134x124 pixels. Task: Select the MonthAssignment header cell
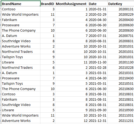72,4
